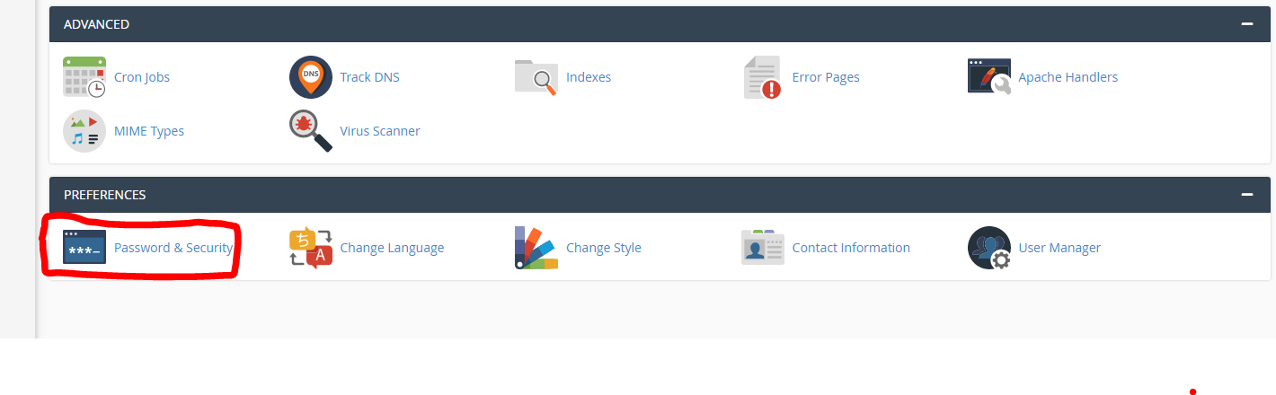Click the Error Pages document icon
The height and width of the screenshot is (395, 1276).
pos(763,77)
